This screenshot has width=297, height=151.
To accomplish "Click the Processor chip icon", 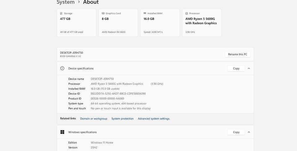I will pos(187,14).
